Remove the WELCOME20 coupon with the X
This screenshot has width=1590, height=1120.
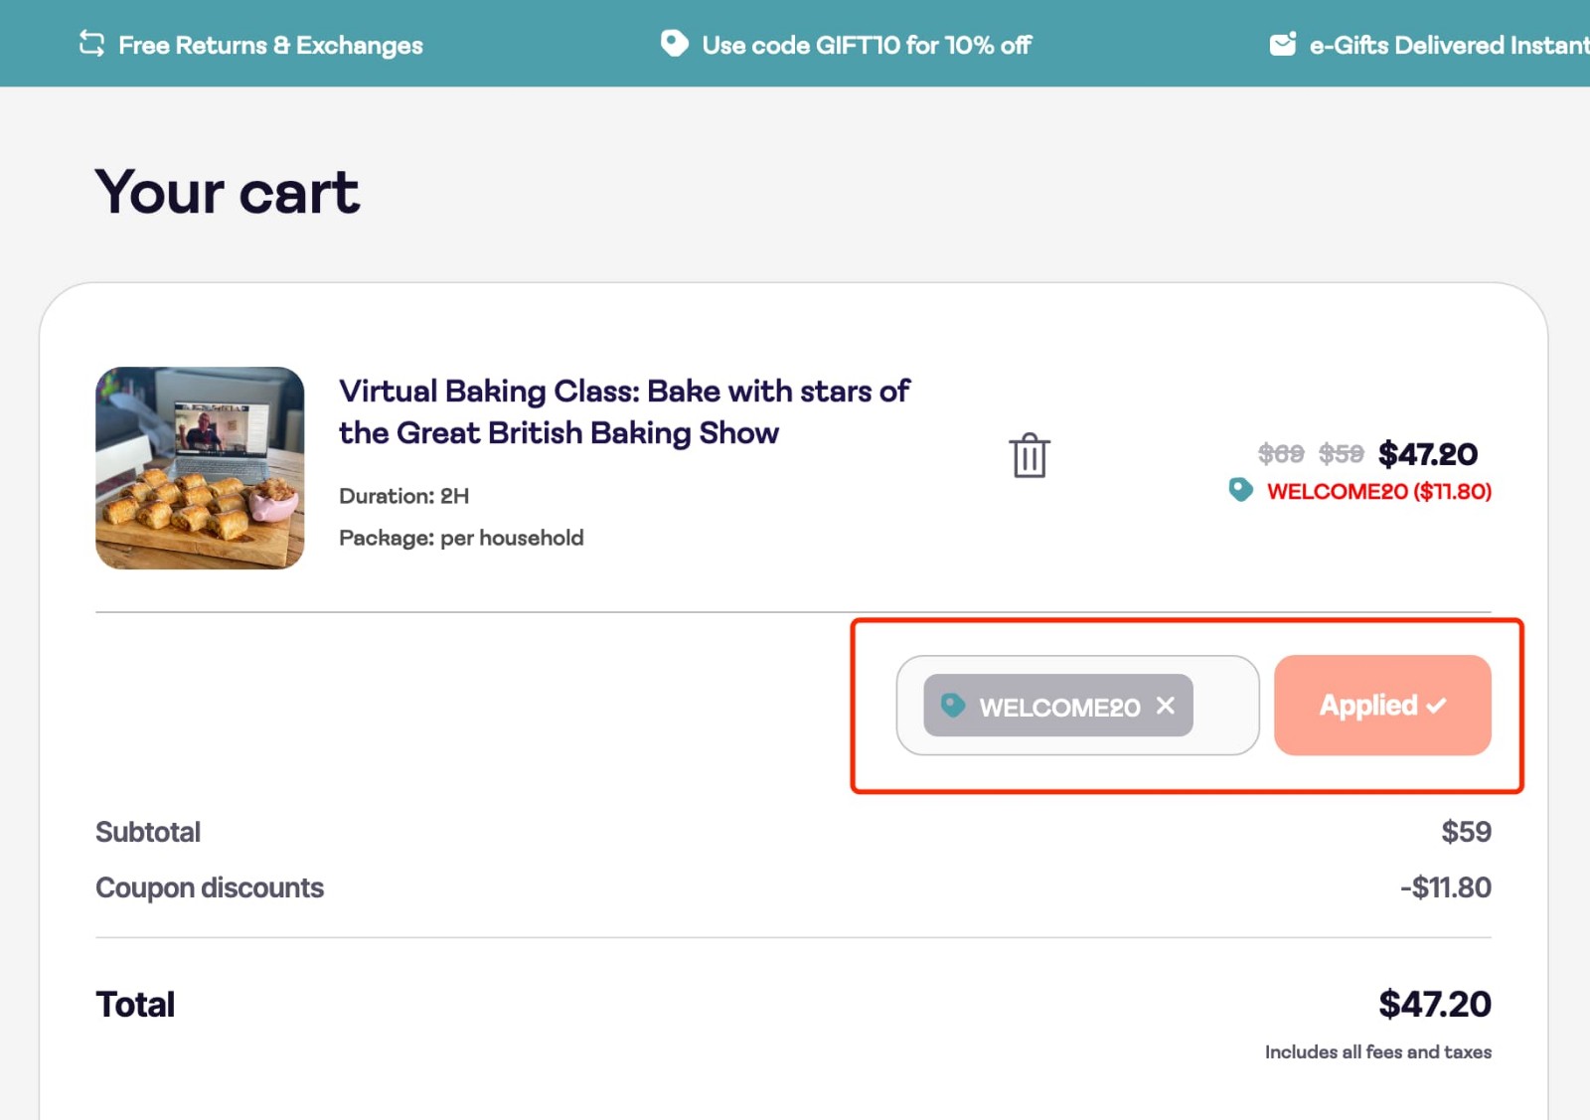point(1165,707)
